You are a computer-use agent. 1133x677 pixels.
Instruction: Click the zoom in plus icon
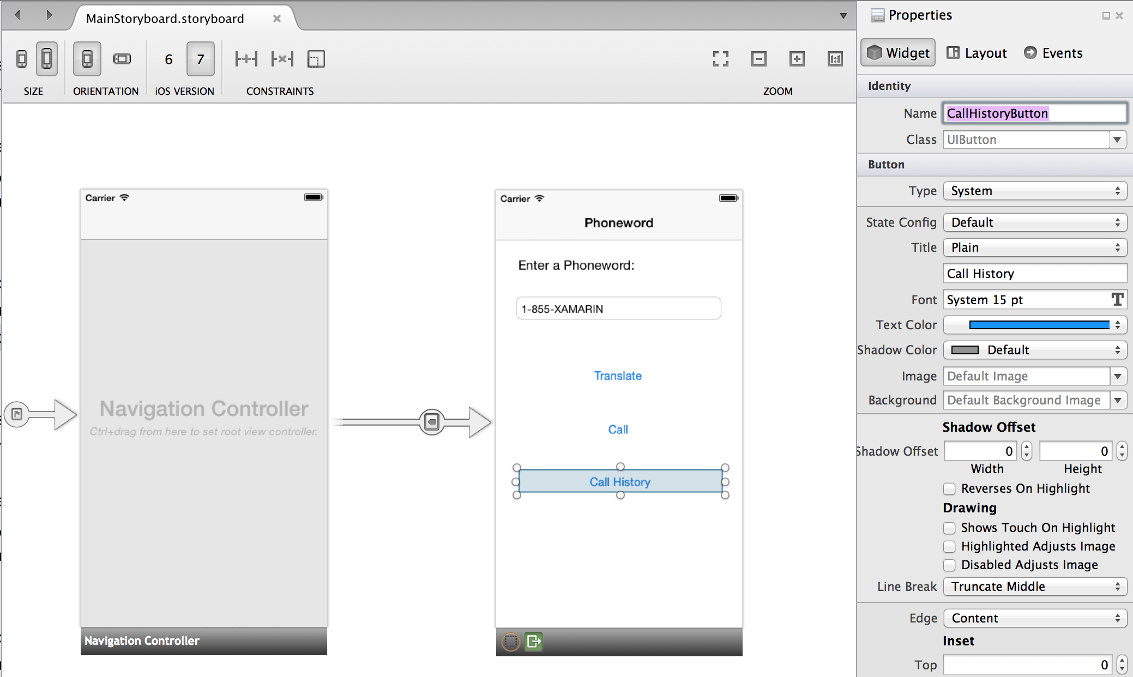coord(797,59)
